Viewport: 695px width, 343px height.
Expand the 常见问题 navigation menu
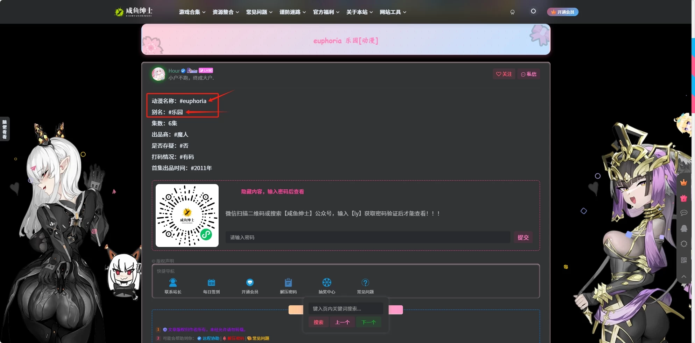coord(259,12)
